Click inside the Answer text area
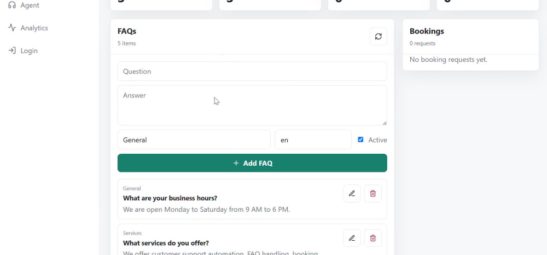The width and height of the screenshot is (547, 255). click(x=252, y=106)
